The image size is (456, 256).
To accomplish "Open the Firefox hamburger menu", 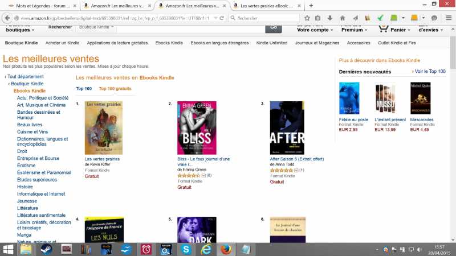I will 449,18.
